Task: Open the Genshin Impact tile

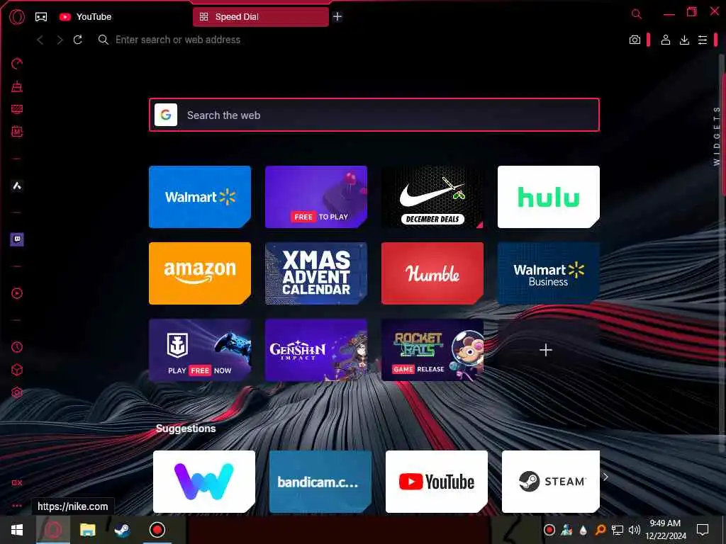Action: click(x=315, y=350)
